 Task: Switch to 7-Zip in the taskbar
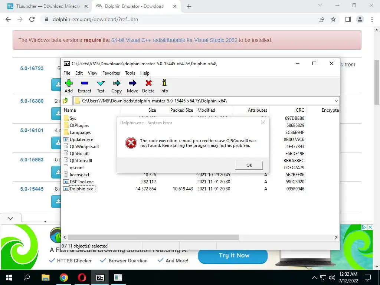coord(100,278)
